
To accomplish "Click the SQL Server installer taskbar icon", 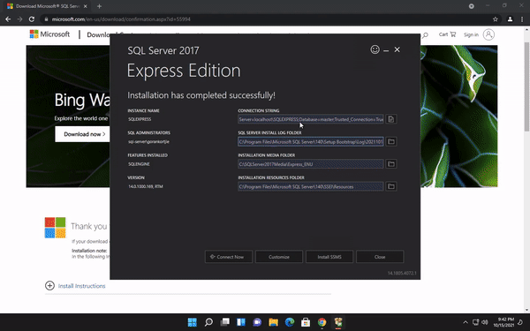I will coord(338,322).
